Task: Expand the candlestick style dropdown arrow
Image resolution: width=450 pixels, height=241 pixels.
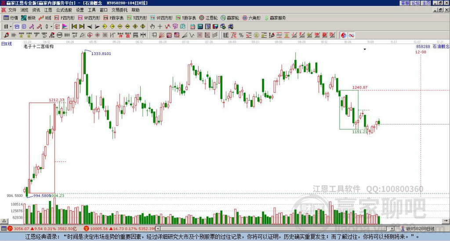Action: click(x=51, y=27)
